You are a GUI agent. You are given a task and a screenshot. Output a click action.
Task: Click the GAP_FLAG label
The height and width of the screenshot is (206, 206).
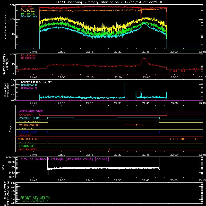point(25,115)
